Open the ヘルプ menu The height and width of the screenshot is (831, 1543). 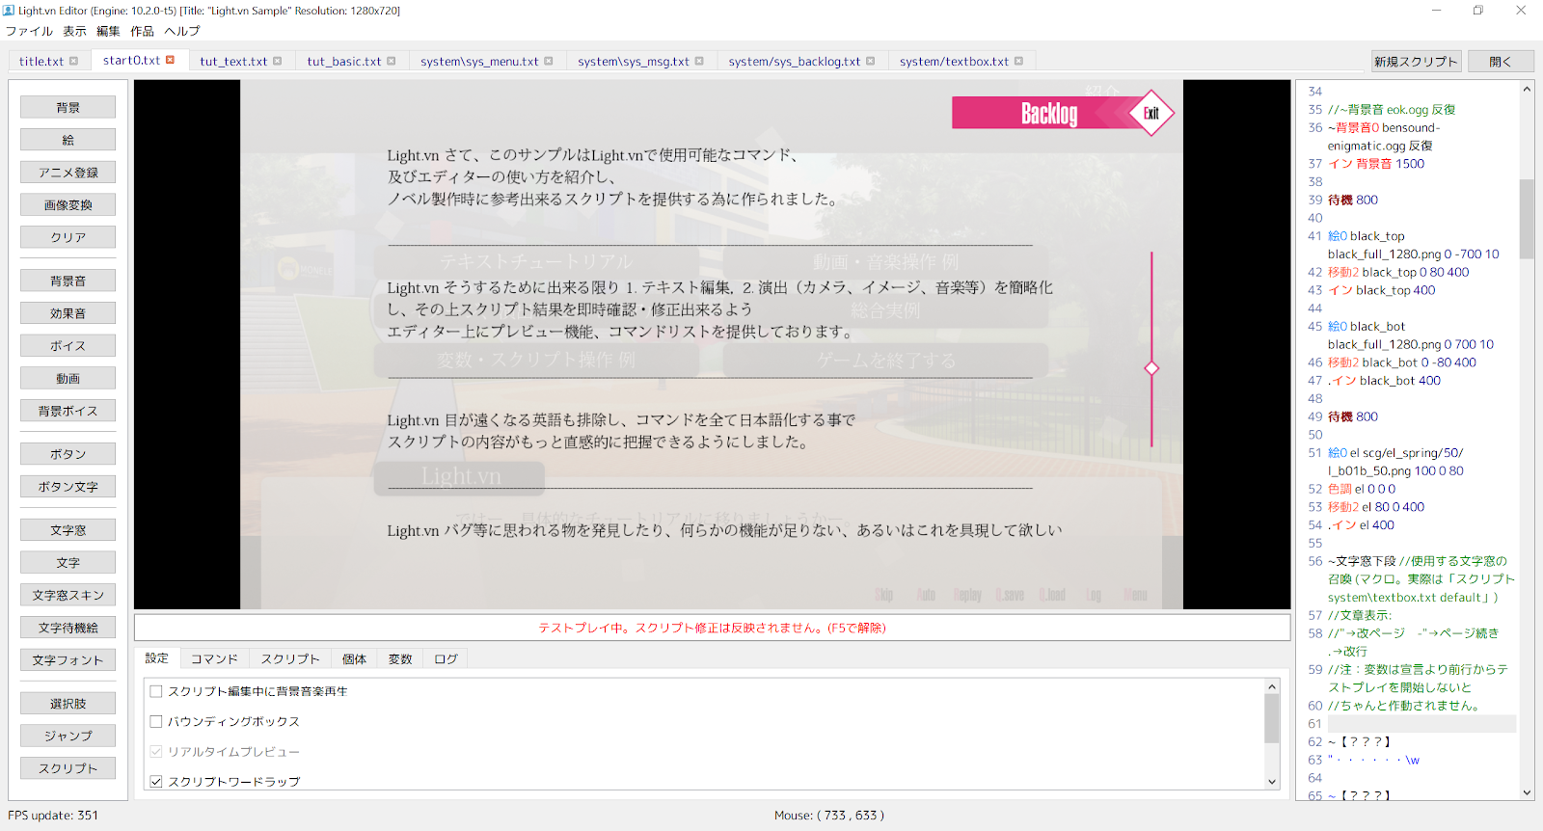tap(182, 31)
